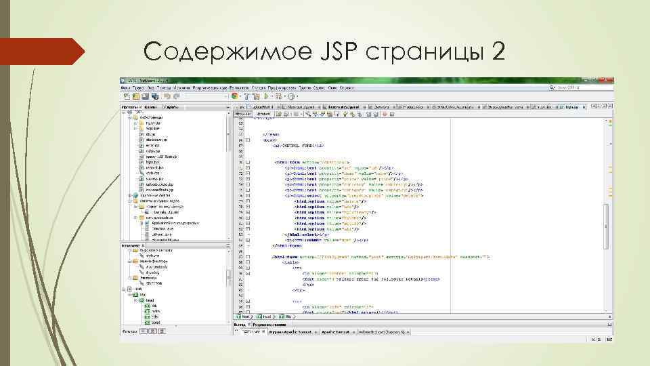Open the Выполнить menu

pyautogui.click(x=239, y=88)
